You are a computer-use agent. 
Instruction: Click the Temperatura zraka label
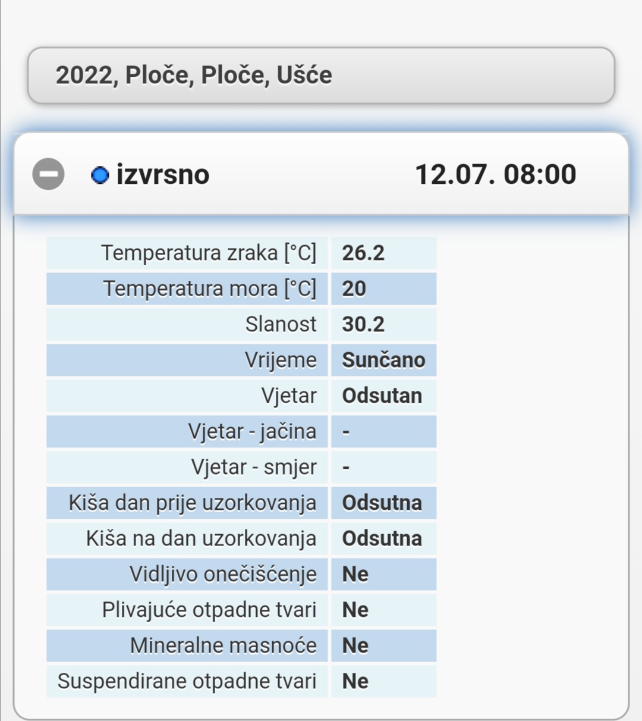208,253
